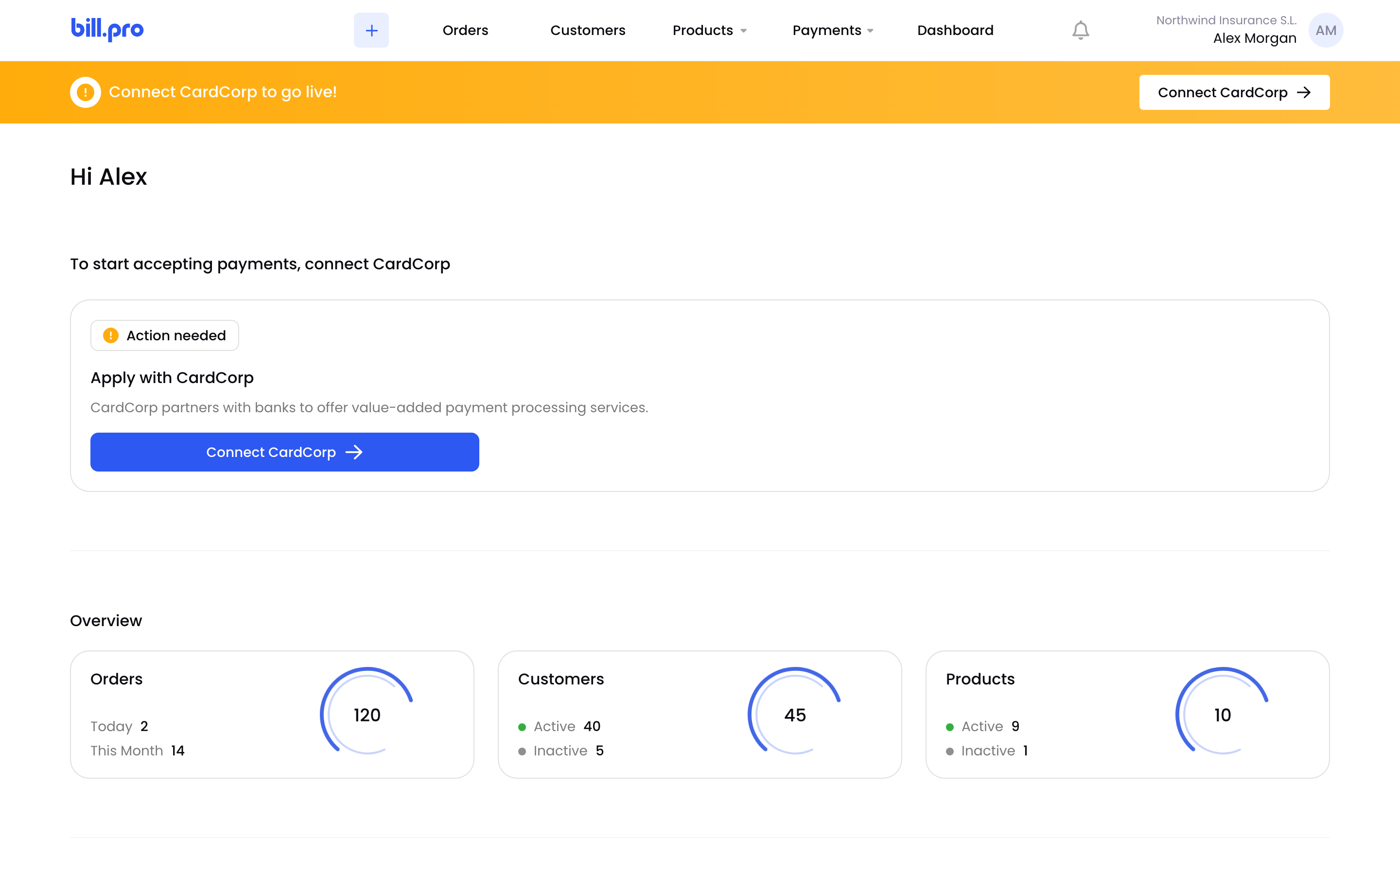Open the Orders overview card title
This screenshot has height=875, width=1400.
(x=116, y=679)
